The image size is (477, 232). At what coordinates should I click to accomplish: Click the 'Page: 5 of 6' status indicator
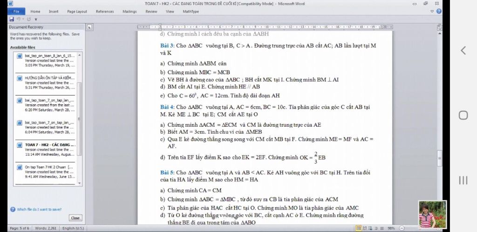point(20,228)
